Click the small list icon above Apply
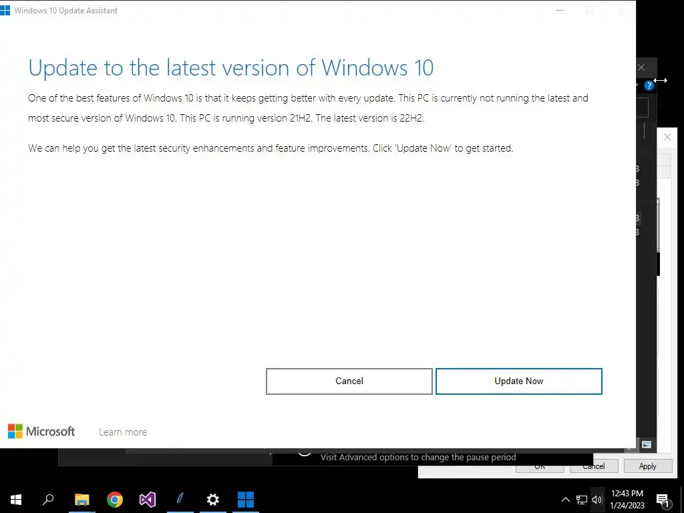 [647, 444]
